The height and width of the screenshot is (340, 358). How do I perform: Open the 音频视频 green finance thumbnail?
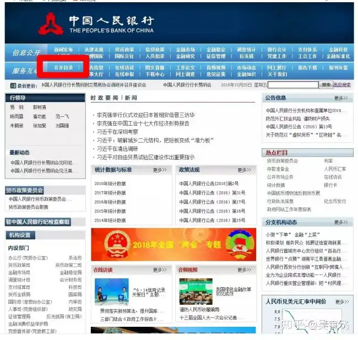tap(196, 292)
